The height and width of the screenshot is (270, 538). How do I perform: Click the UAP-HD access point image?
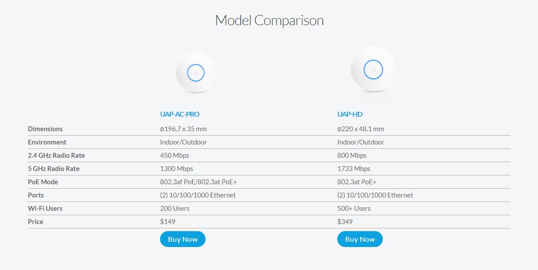pos(373,69)
